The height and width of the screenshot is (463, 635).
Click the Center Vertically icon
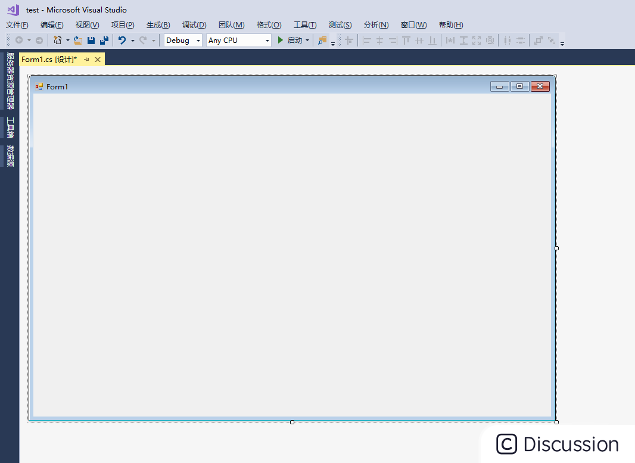pyautogui.click(x=521, y=41)
